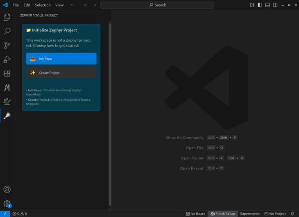Open the View menu
299x217 pixels.
point(59,5)
